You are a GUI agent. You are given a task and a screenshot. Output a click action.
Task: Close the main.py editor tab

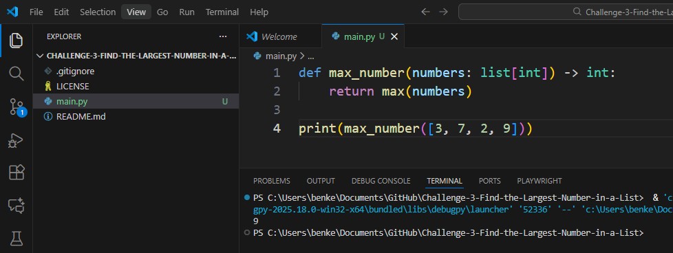pos(394,37)
